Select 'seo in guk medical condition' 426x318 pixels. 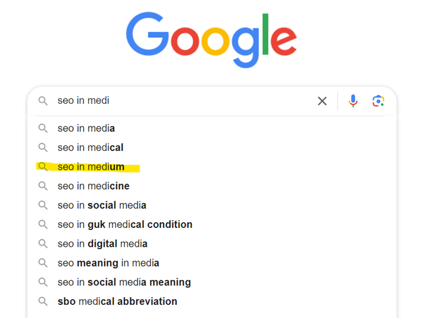point(125,225)
